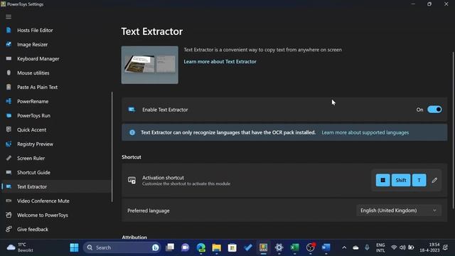Viewport: 455px width, 256px height.
Task: Toggle Enable Text Extractor switch
Action: [434, 110]
